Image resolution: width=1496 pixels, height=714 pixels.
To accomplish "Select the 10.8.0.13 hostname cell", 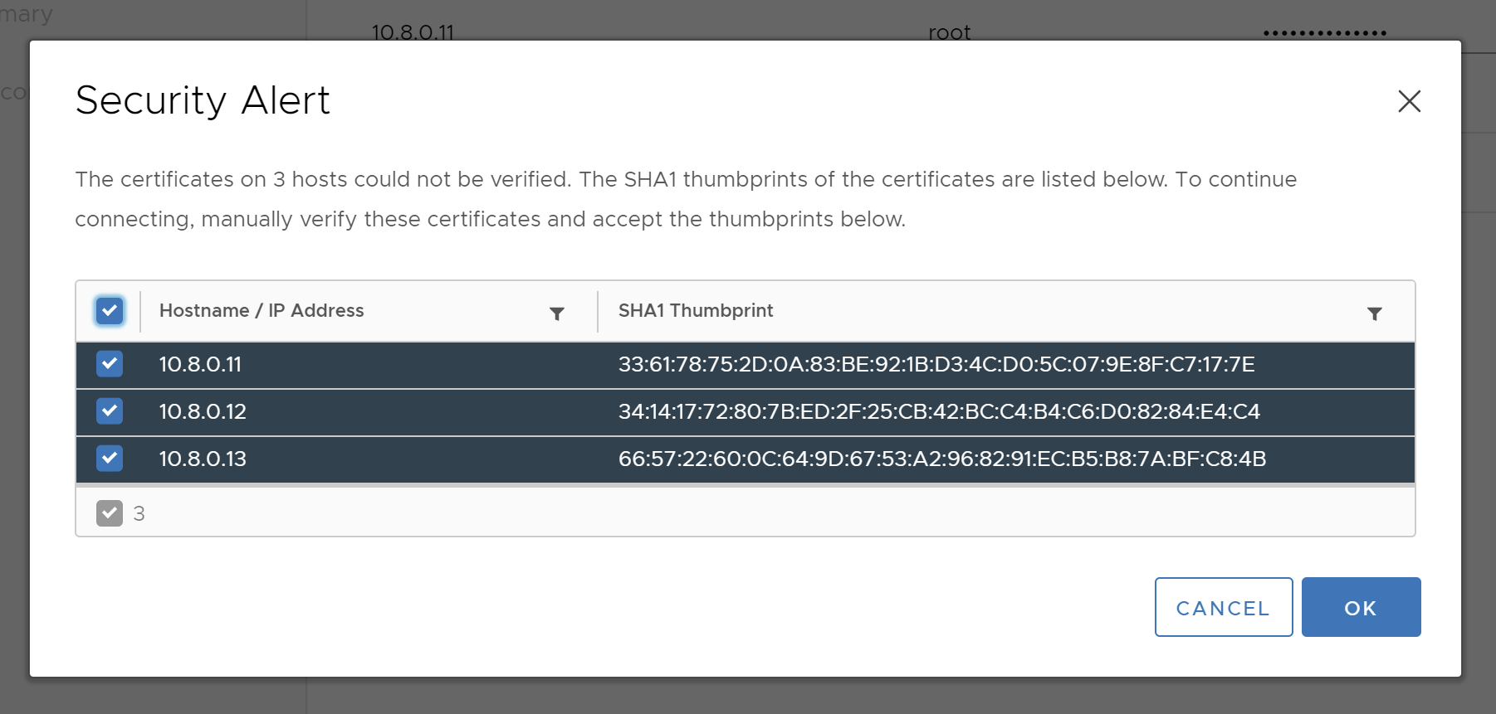I will coord(203,459).
